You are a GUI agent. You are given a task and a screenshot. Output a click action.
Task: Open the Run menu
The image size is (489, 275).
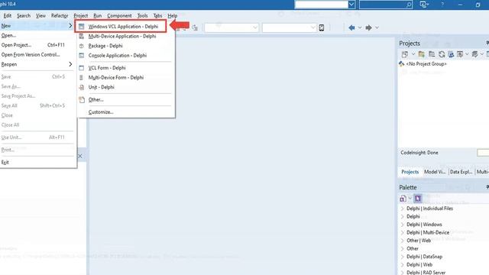pos(98,15)
